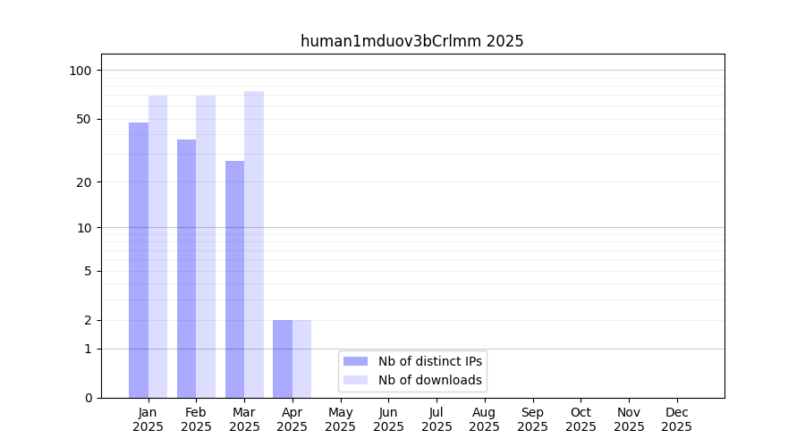Image resolution: width=805 pixels, height=447 pixels.
Task: Click the 'Dec 2025' x-axis label
Action: pos(676,419)
